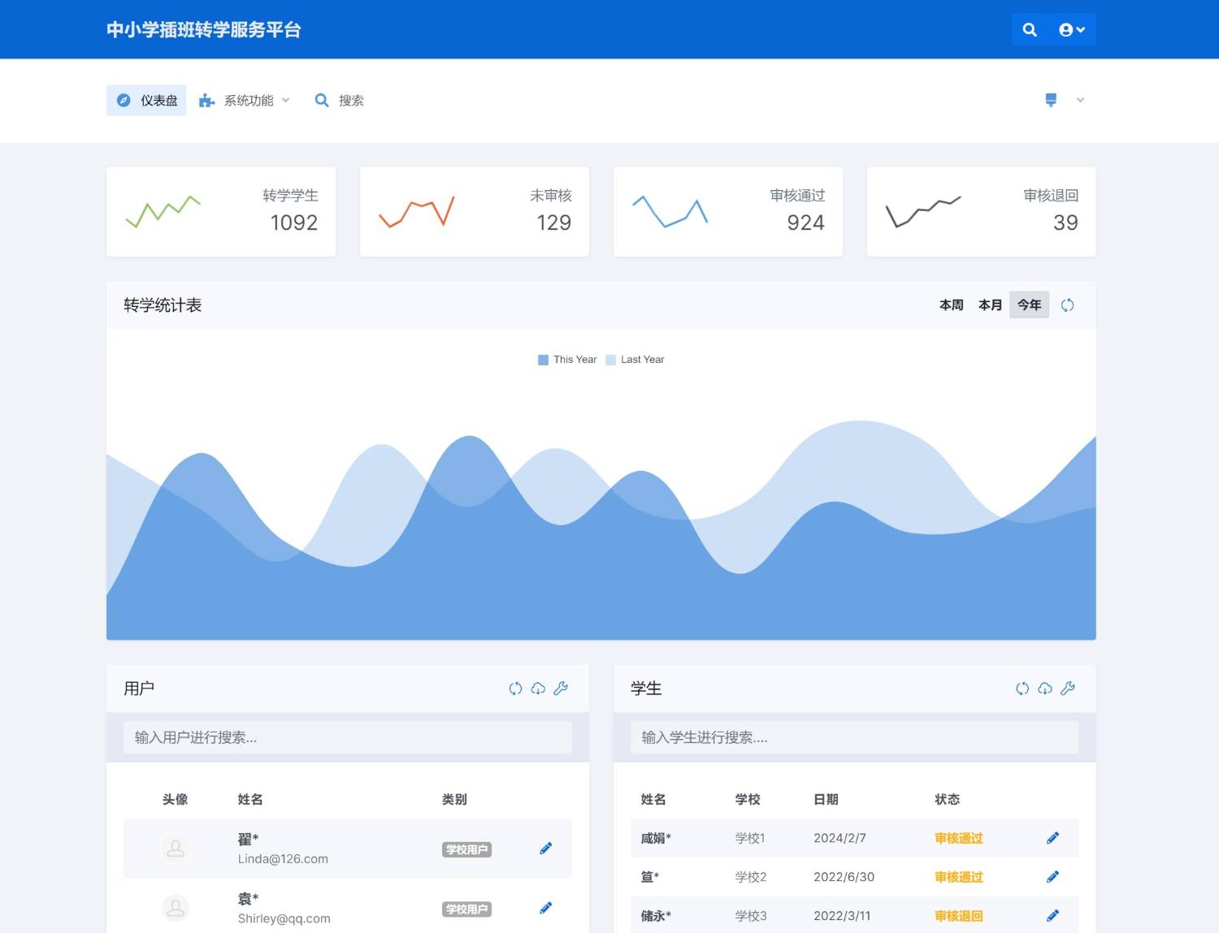Click the 转学统计表 panel title
This screenshot has height=933, width=1219.
point(163,305)
